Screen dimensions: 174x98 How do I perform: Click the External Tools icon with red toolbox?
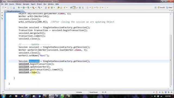pos(33,8)
